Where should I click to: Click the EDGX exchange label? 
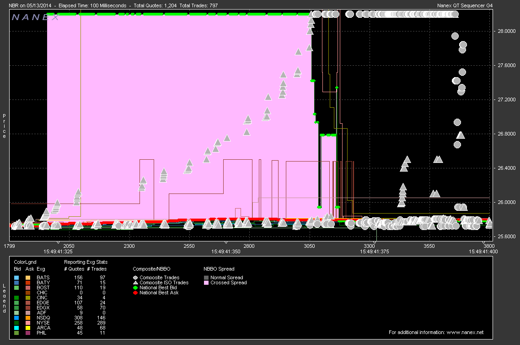(x=43, y=308)
